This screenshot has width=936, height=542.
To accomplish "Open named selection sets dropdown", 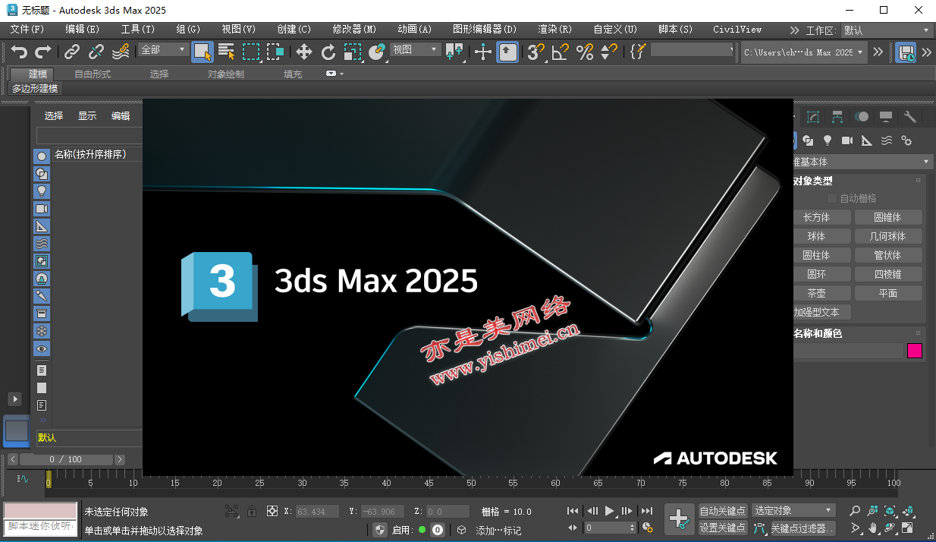I will coord(693,49).
